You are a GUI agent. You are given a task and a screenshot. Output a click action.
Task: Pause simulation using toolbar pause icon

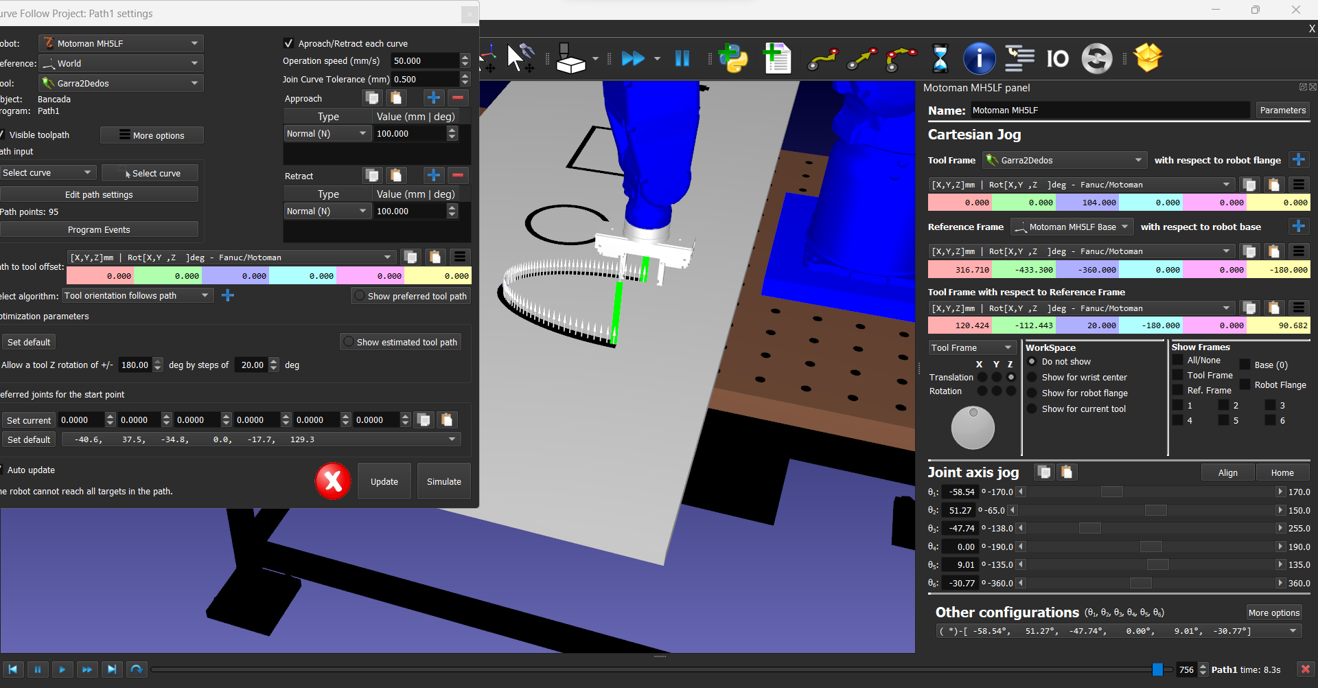coord(682,58)
